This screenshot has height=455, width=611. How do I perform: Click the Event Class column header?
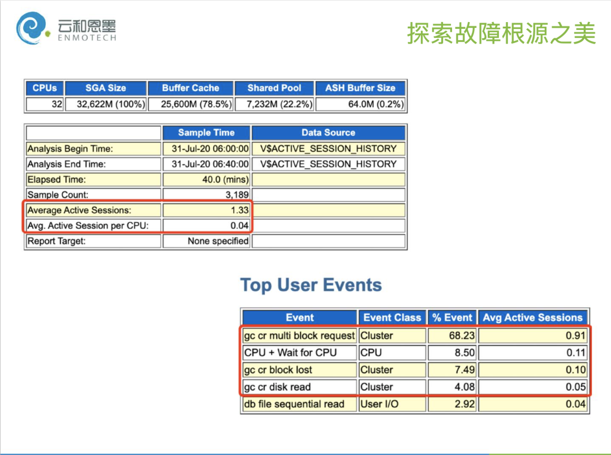pos(392,317)
